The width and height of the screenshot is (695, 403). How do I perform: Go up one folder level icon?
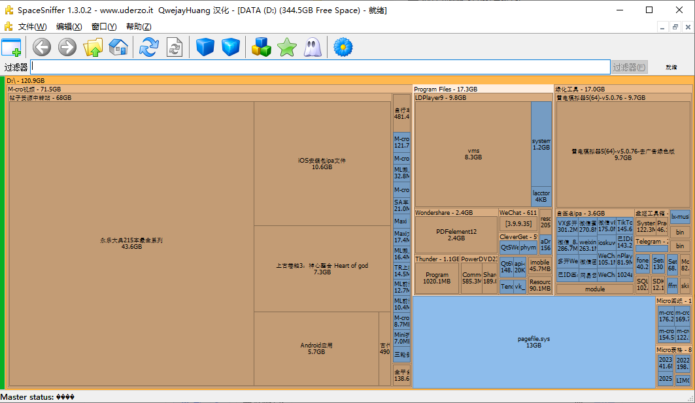coord(93,47)
